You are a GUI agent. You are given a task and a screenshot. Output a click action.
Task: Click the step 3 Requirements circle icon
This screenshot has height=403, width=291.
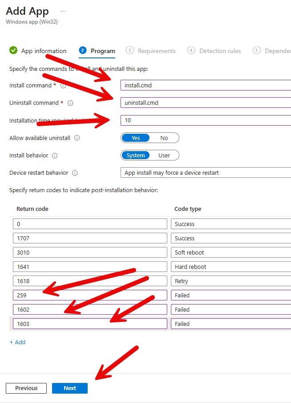(x=129, y=50)
